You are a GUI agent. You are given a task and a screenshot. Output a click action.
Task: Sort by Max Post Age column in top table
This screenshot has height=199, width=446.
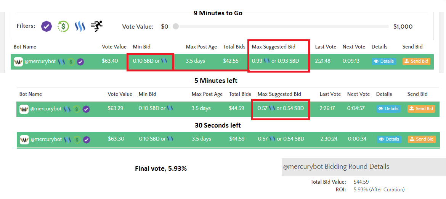pyautogui.click(x=201, y=47)
